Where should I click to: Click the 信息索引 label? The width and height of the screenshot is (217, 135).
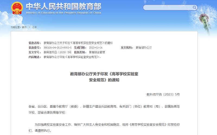[35, 48]
